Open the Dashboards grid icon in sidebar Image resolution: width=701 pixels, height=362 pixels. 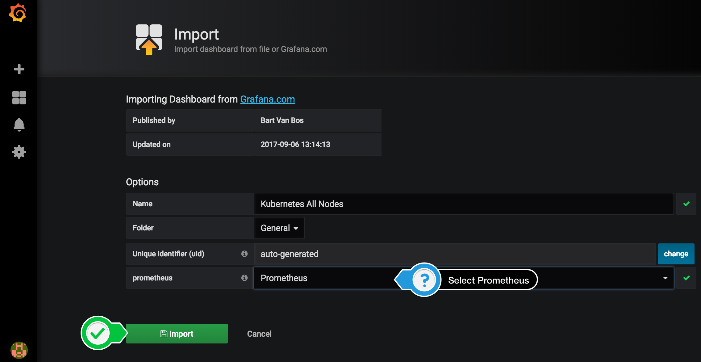coord(19,98)
